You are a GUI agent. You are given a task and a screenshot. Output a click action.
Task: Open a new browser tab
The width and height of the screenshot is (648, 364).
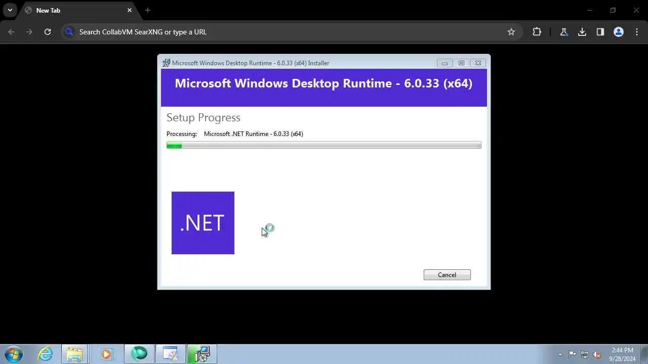(148, 10)
